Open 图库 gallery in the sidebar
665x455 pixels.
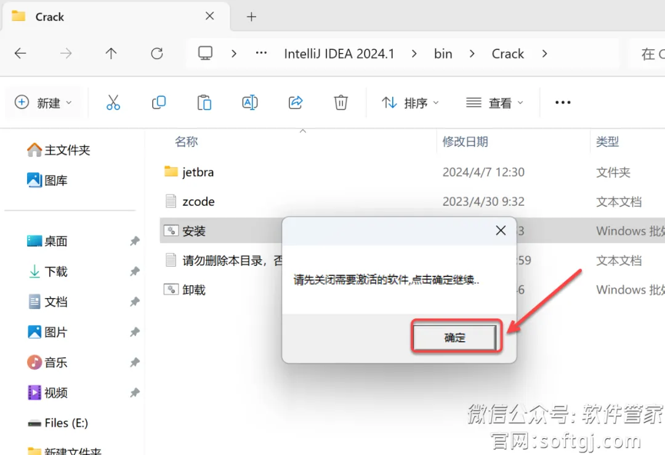[x=47, y=180]
